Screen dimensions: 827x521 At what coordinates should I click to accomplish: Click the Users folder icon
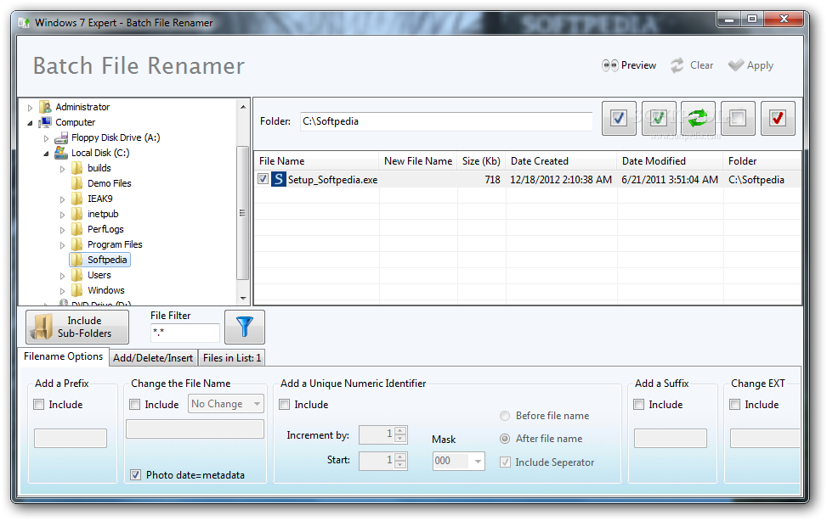point(77,275)
